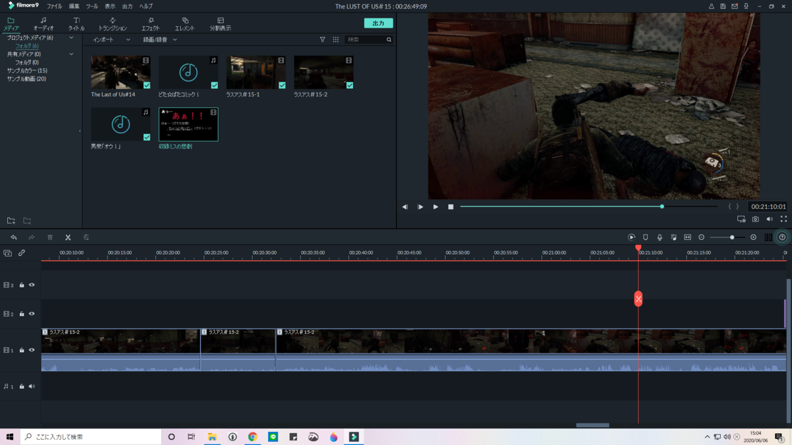The height and width of the screenshot is (445, 792).
Task: Switch to the トランジション tab
Action: pos(112,24)
